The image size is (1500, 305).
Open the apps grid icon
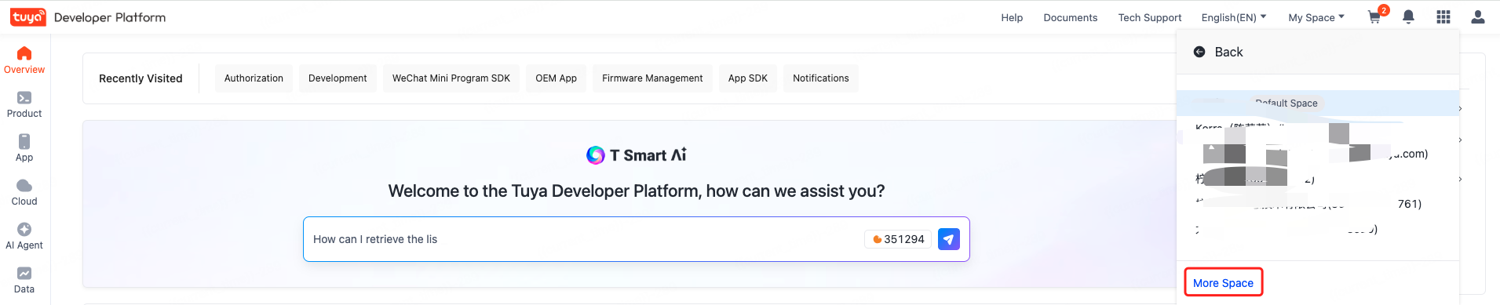1443,17
